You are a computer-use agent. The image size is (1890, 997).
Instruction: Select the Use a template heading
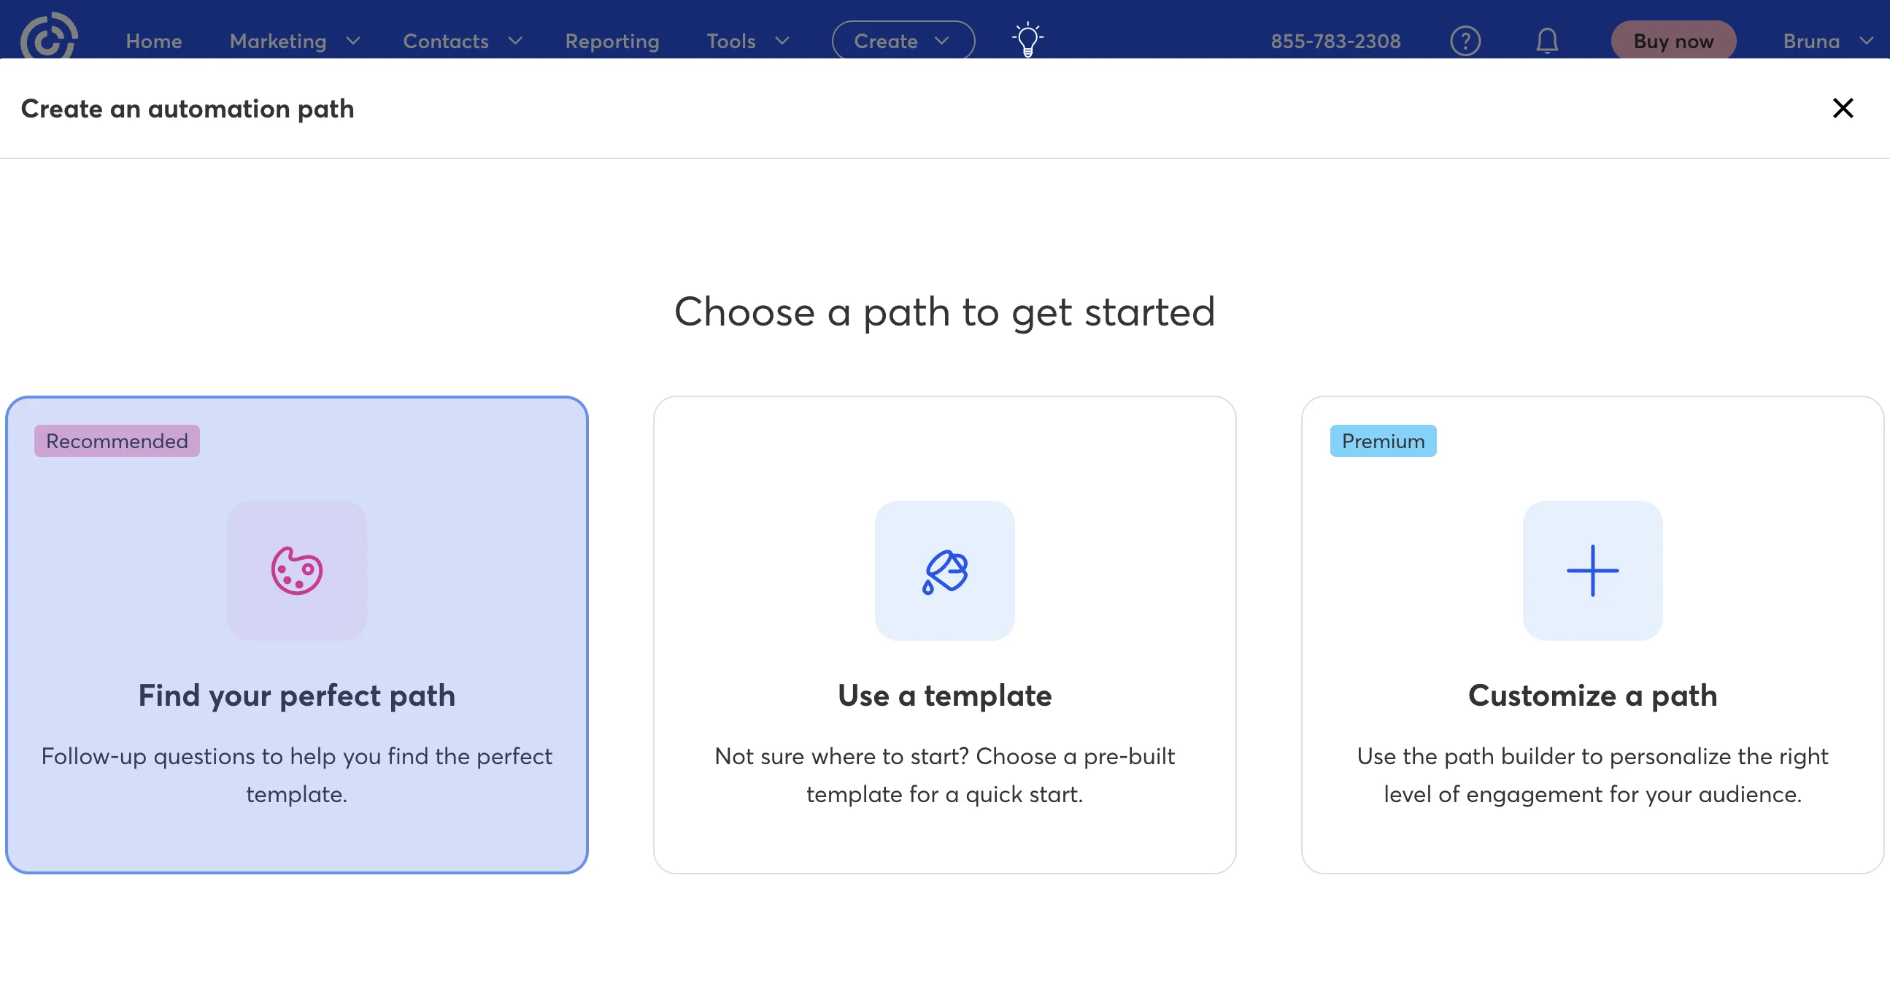[x=944, y=696]
